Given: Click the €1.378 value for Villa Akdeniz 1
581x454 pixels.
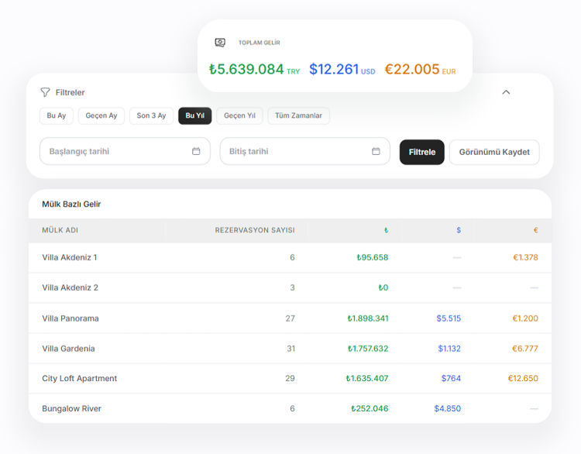Looking at the screenshot, I should tap(525, 257).
